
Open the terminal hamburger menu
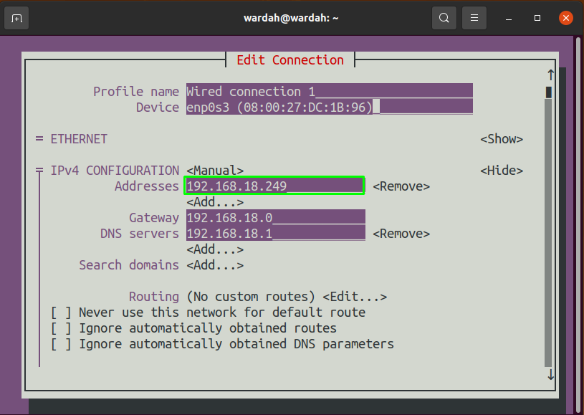coord(474,18)
